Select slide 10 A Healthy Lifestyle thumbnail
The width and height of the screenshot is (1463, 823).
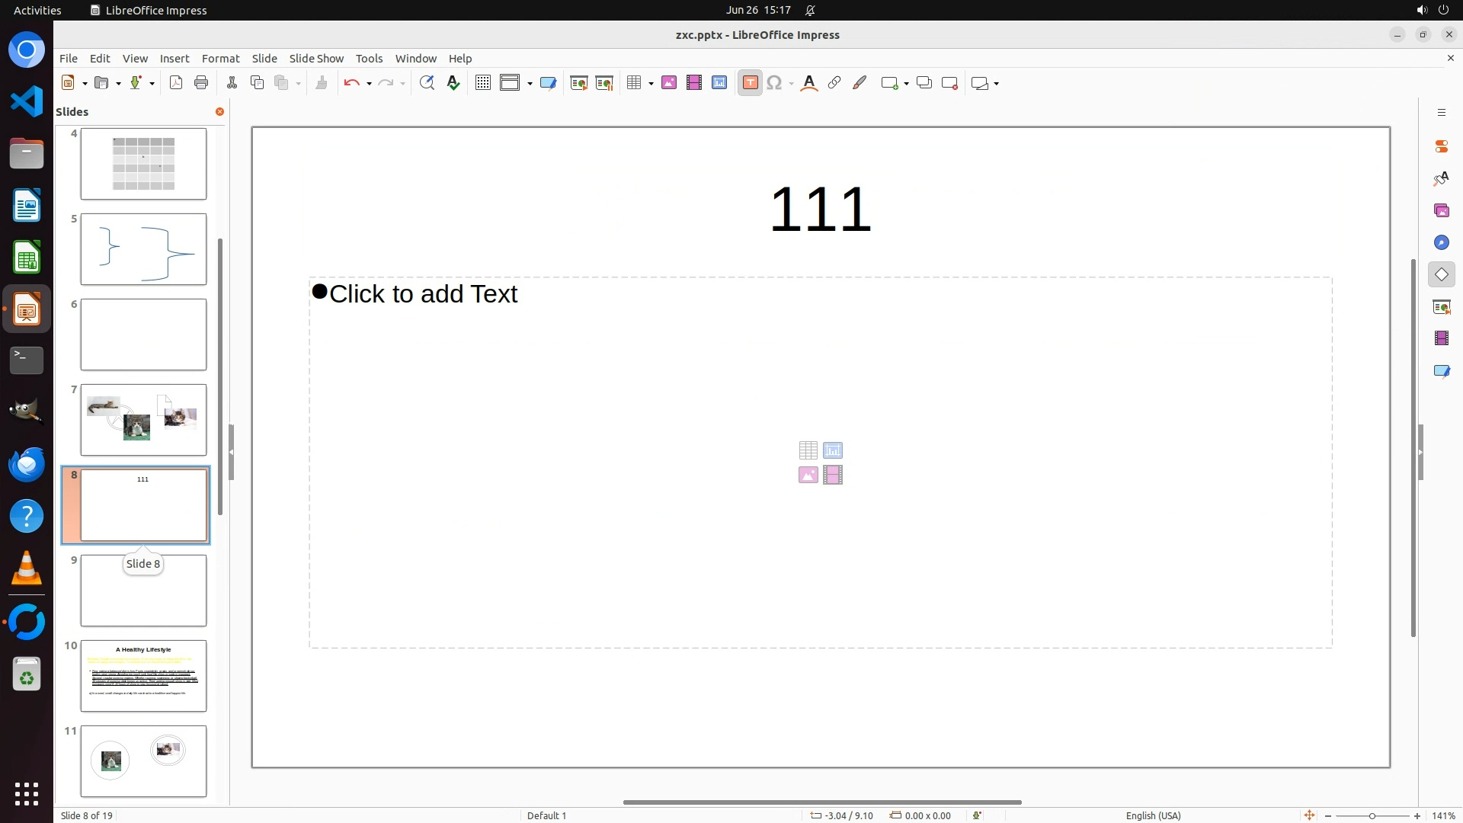coord(143,675)
